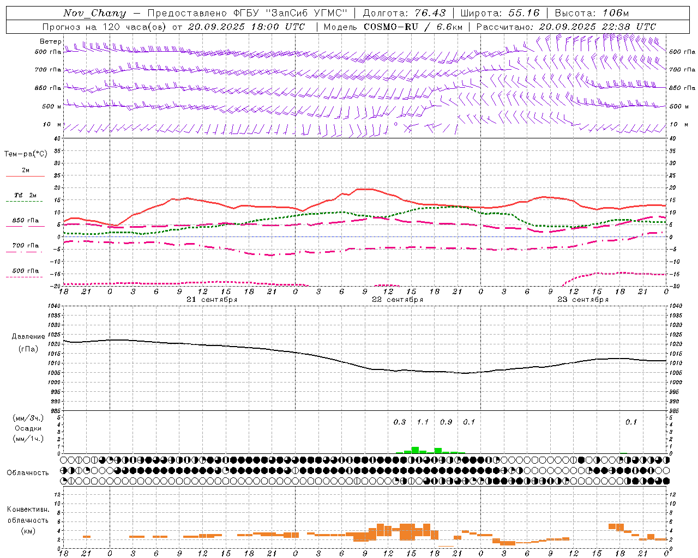This screenshot has width=698, height=558.
Task: Click the 'Td 2м' dew point legend entry
Action: coord(26,195)
